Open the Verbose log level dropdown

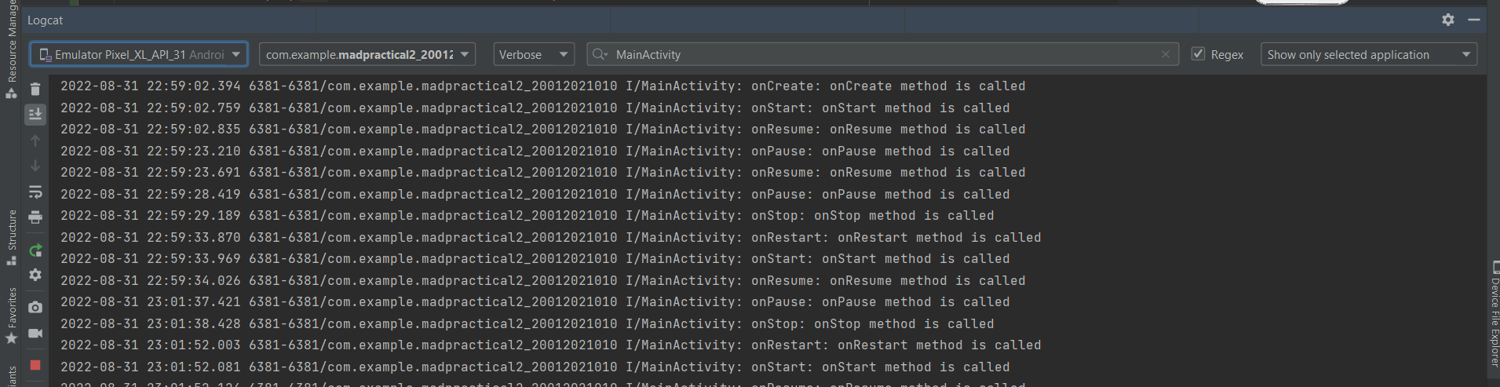(534, 54)
